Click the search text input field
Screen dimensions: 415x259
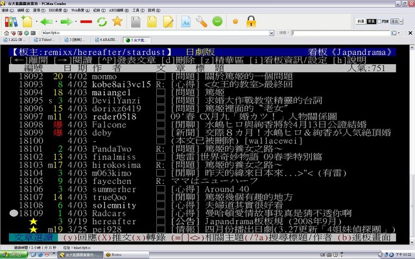[341, 33]
